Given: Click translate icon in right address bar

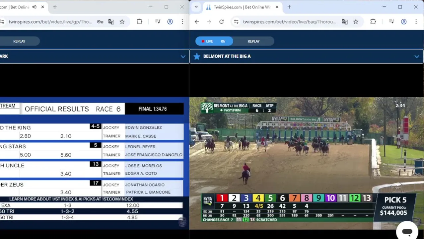Looking at the screenshot, I should [x=345, y=22].
